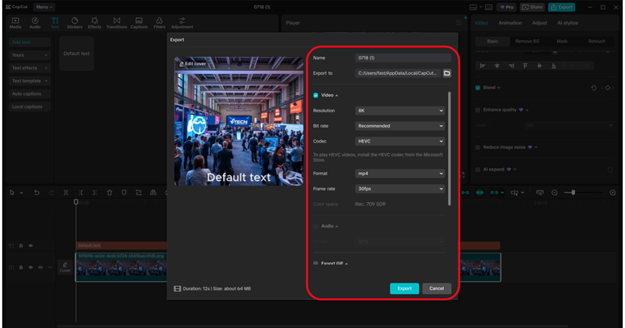Screen dimensions: 625x328
Task: Open the Media panel icon
Action: [15, 22]
